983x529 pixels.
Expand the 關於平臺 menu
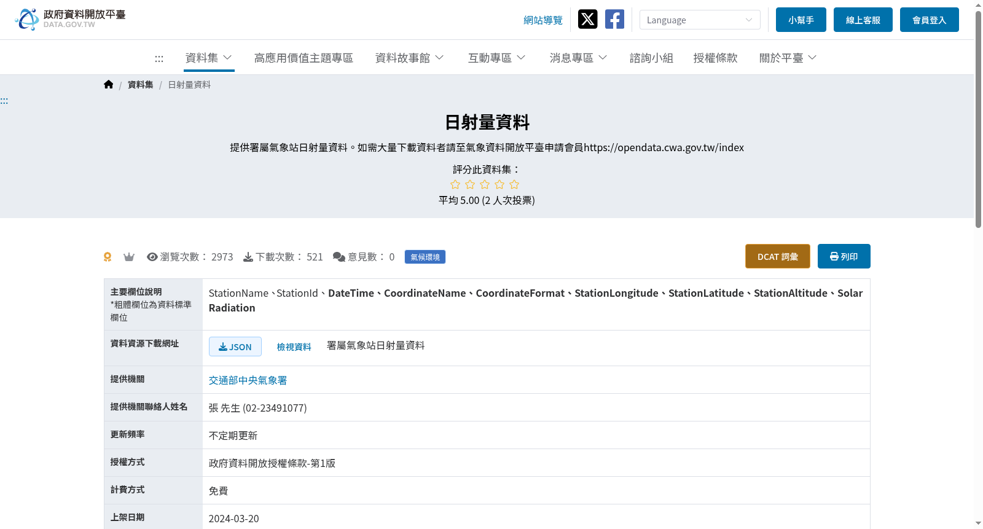click(x=788, y=58)
